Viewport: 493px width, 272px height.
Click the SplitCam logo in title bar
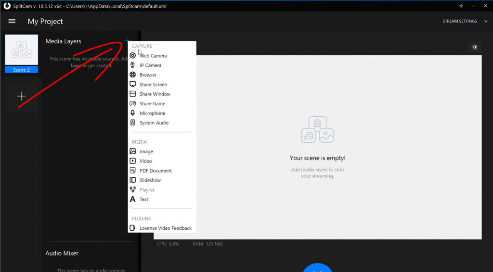7,6
